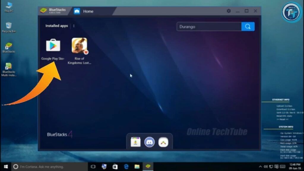Open Task View on the taskbar
This screenshot has height=171, width=304.
[93, 167]
